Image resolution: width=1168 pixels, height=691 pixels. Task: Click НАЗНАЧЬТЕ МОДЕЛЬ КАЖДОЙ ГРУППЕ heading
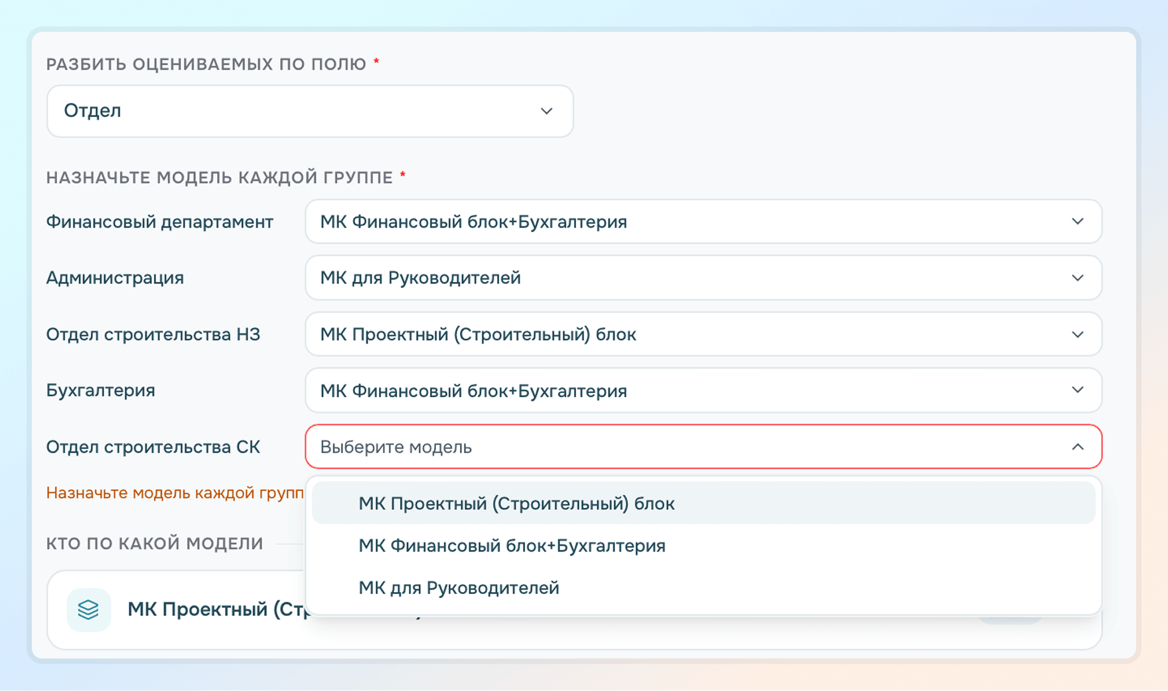click(x=220, y=177)
